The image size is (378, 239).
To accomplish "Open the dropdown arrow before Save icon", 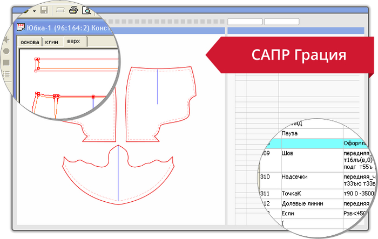I will point(33,10).
